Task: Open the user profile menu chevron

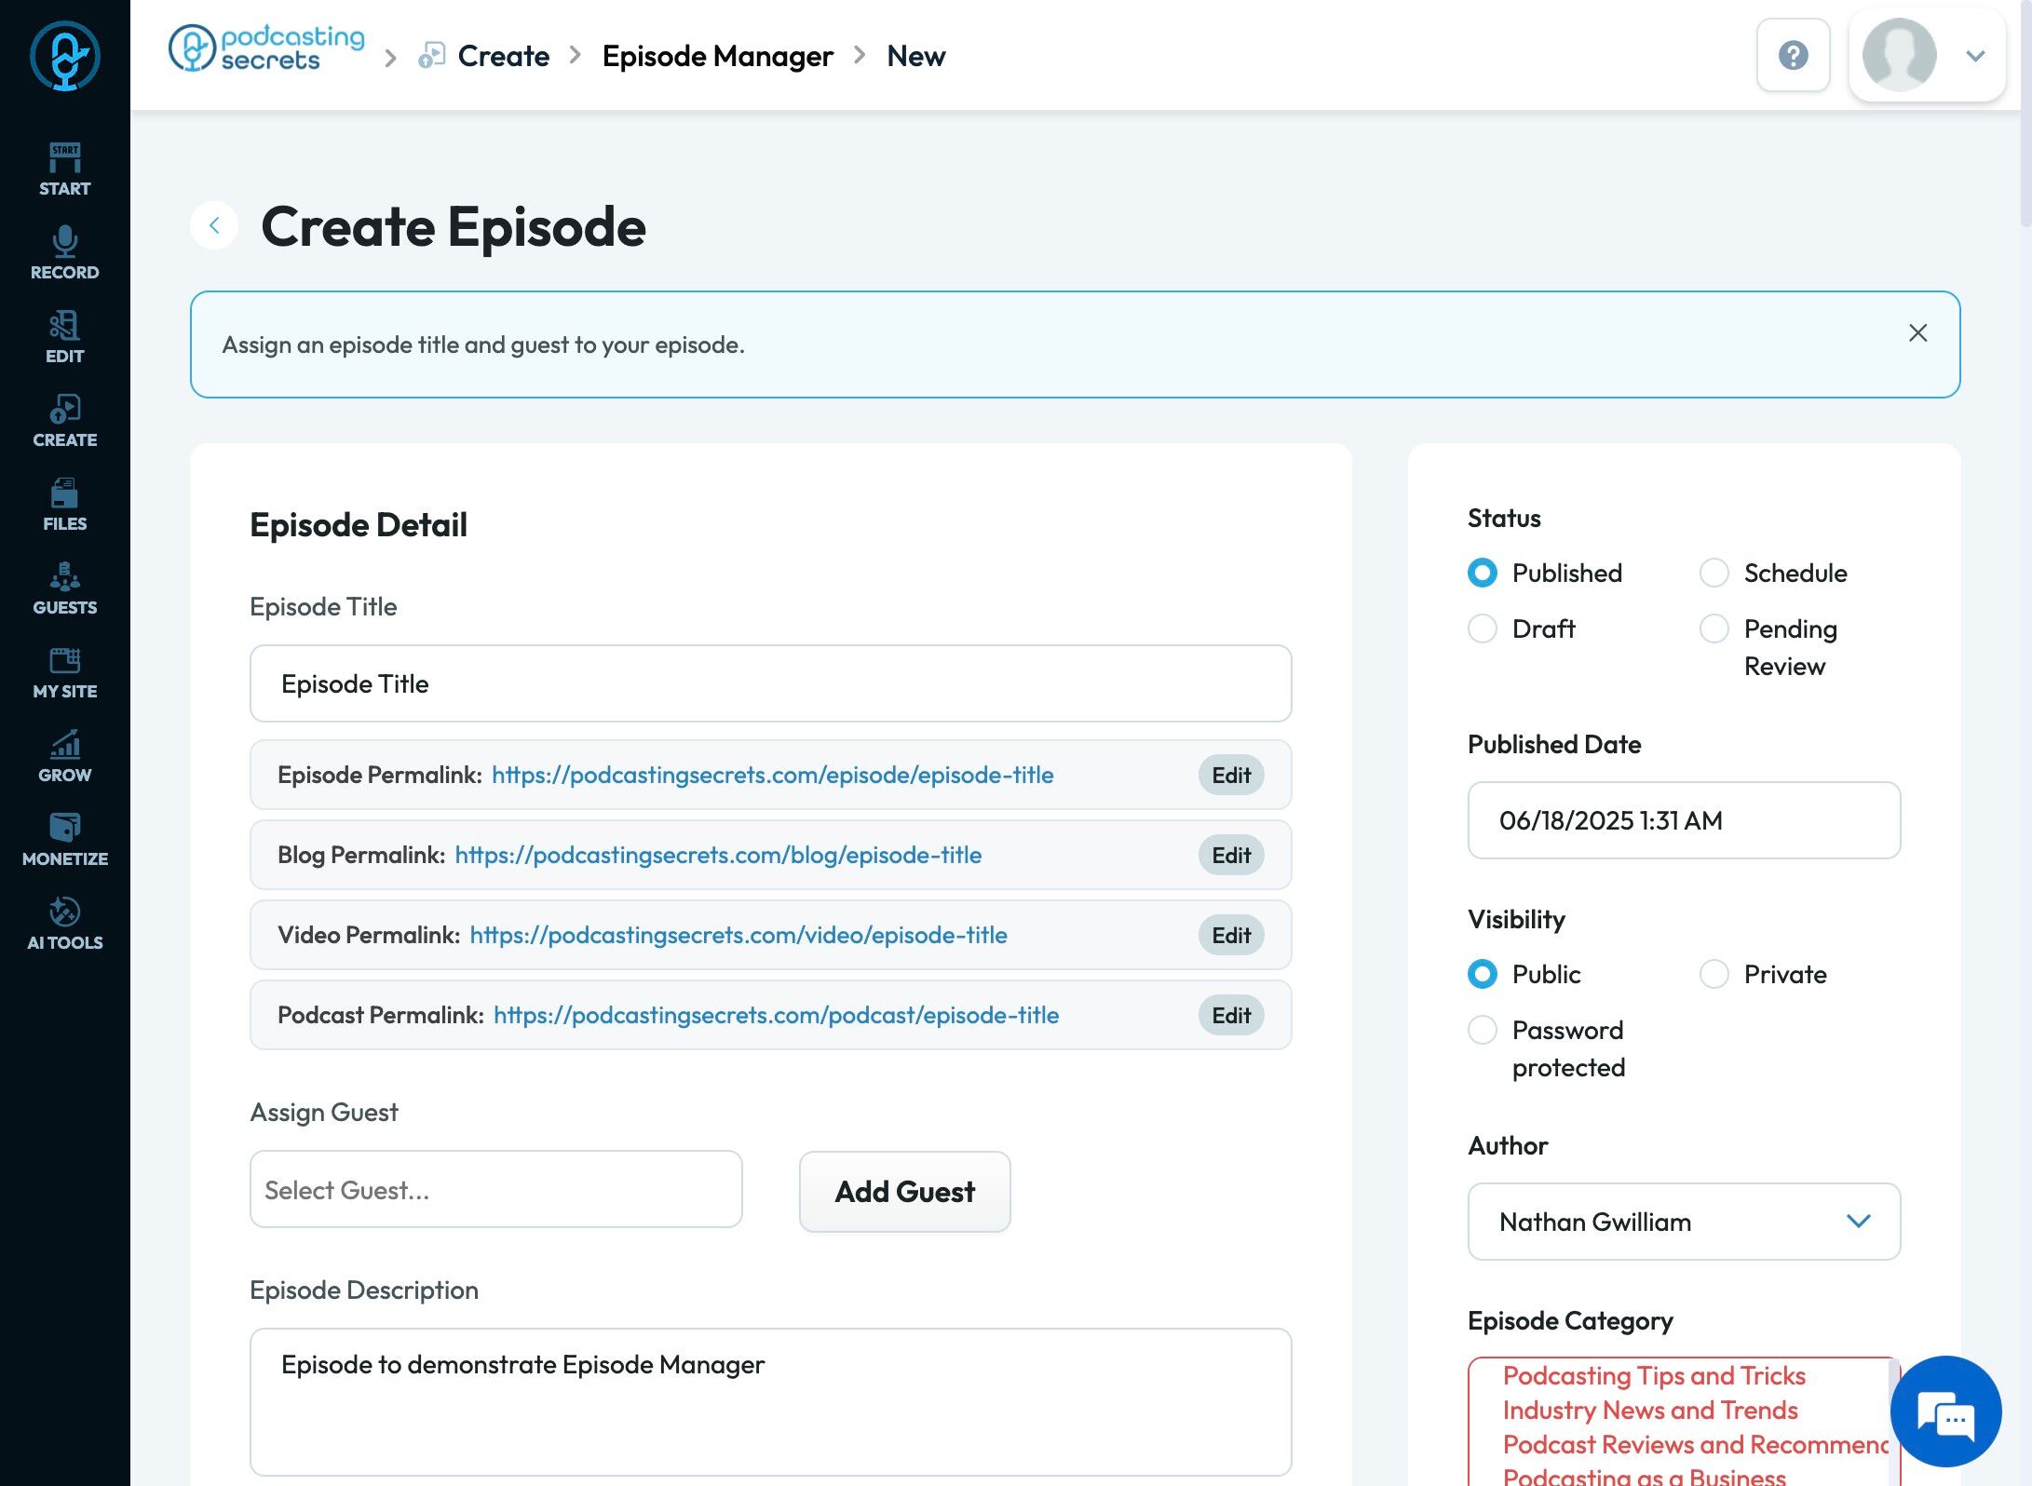Action: pos(1975,56)
